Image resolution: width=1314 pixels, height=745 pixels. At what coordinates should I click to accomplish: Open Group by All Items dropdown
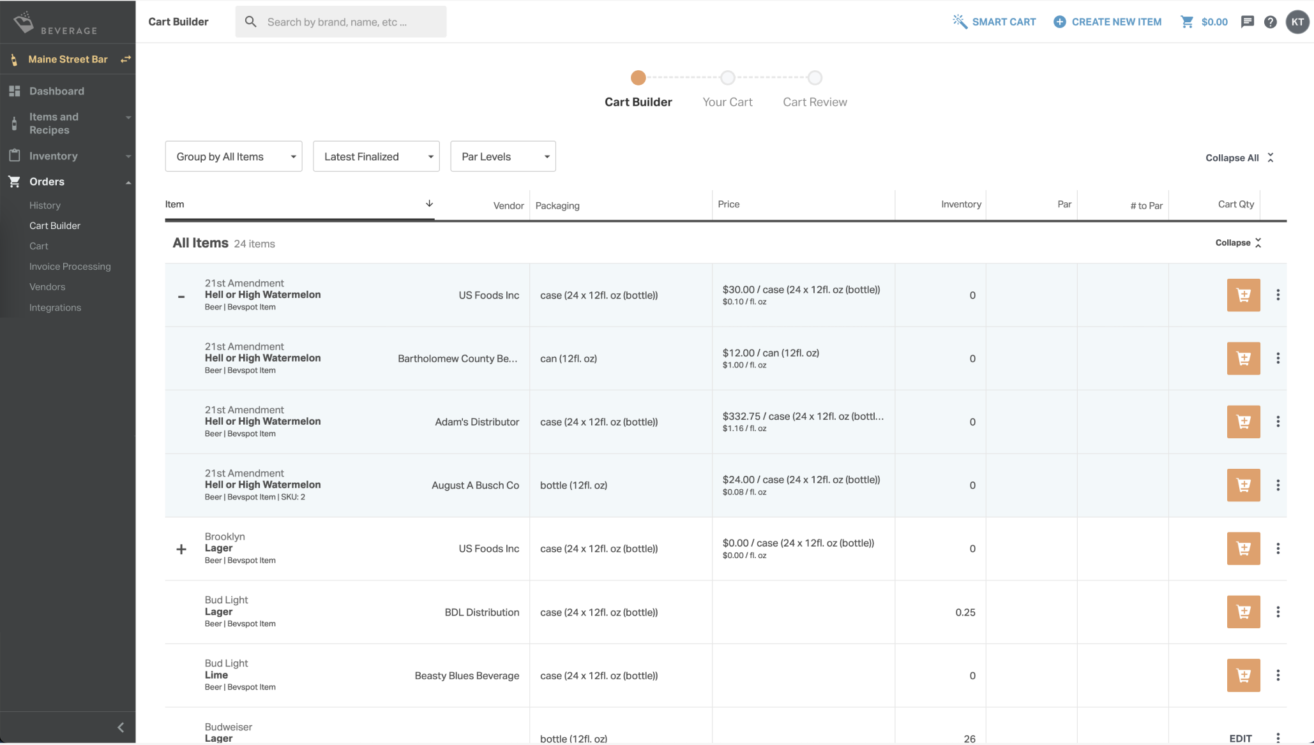click(x=234, y=156)
